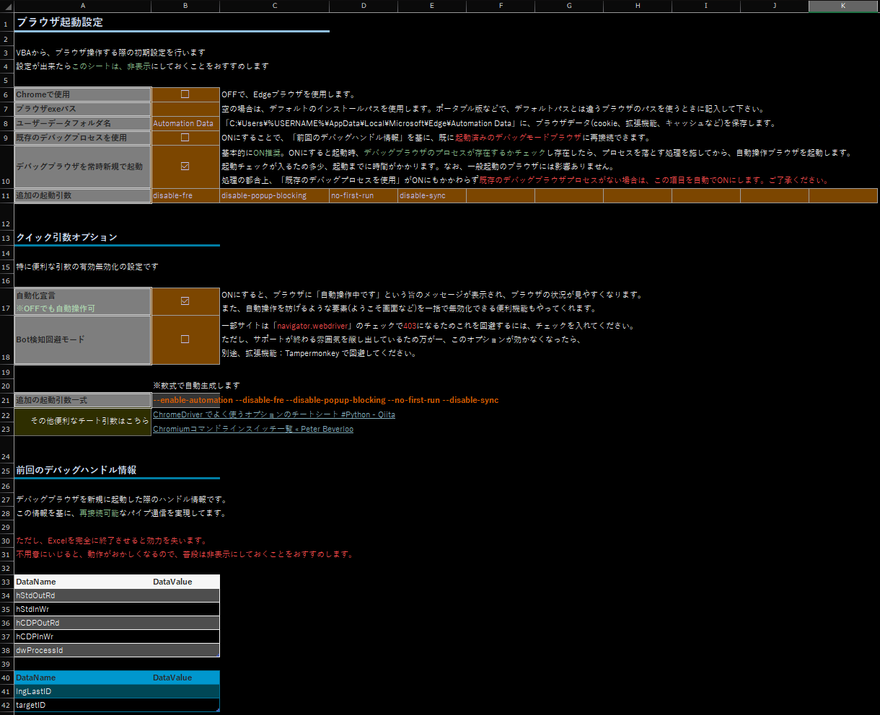The height and width of the screenshot is (715, 880).
Task: Select the hStdInWr row
Action: 117,609
